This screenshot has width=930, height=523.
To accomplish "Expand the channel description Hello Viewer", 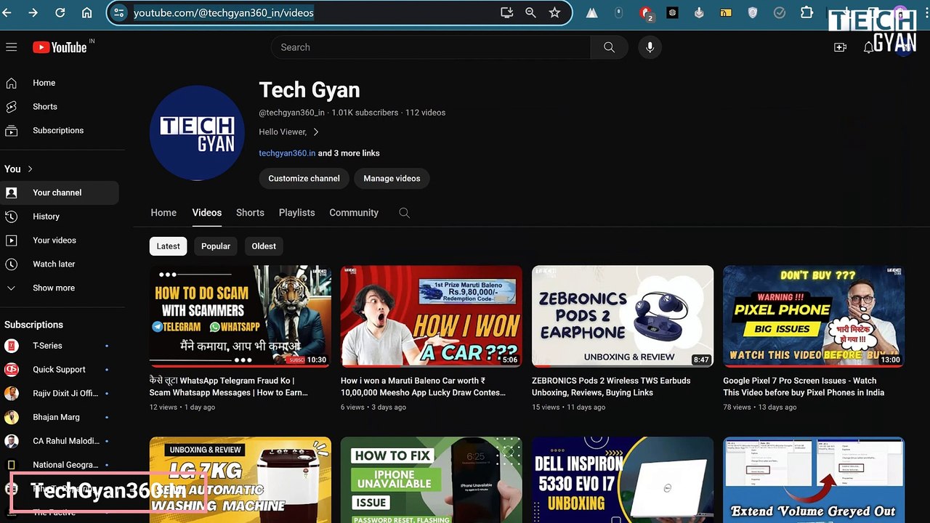I will coord(288,132).
